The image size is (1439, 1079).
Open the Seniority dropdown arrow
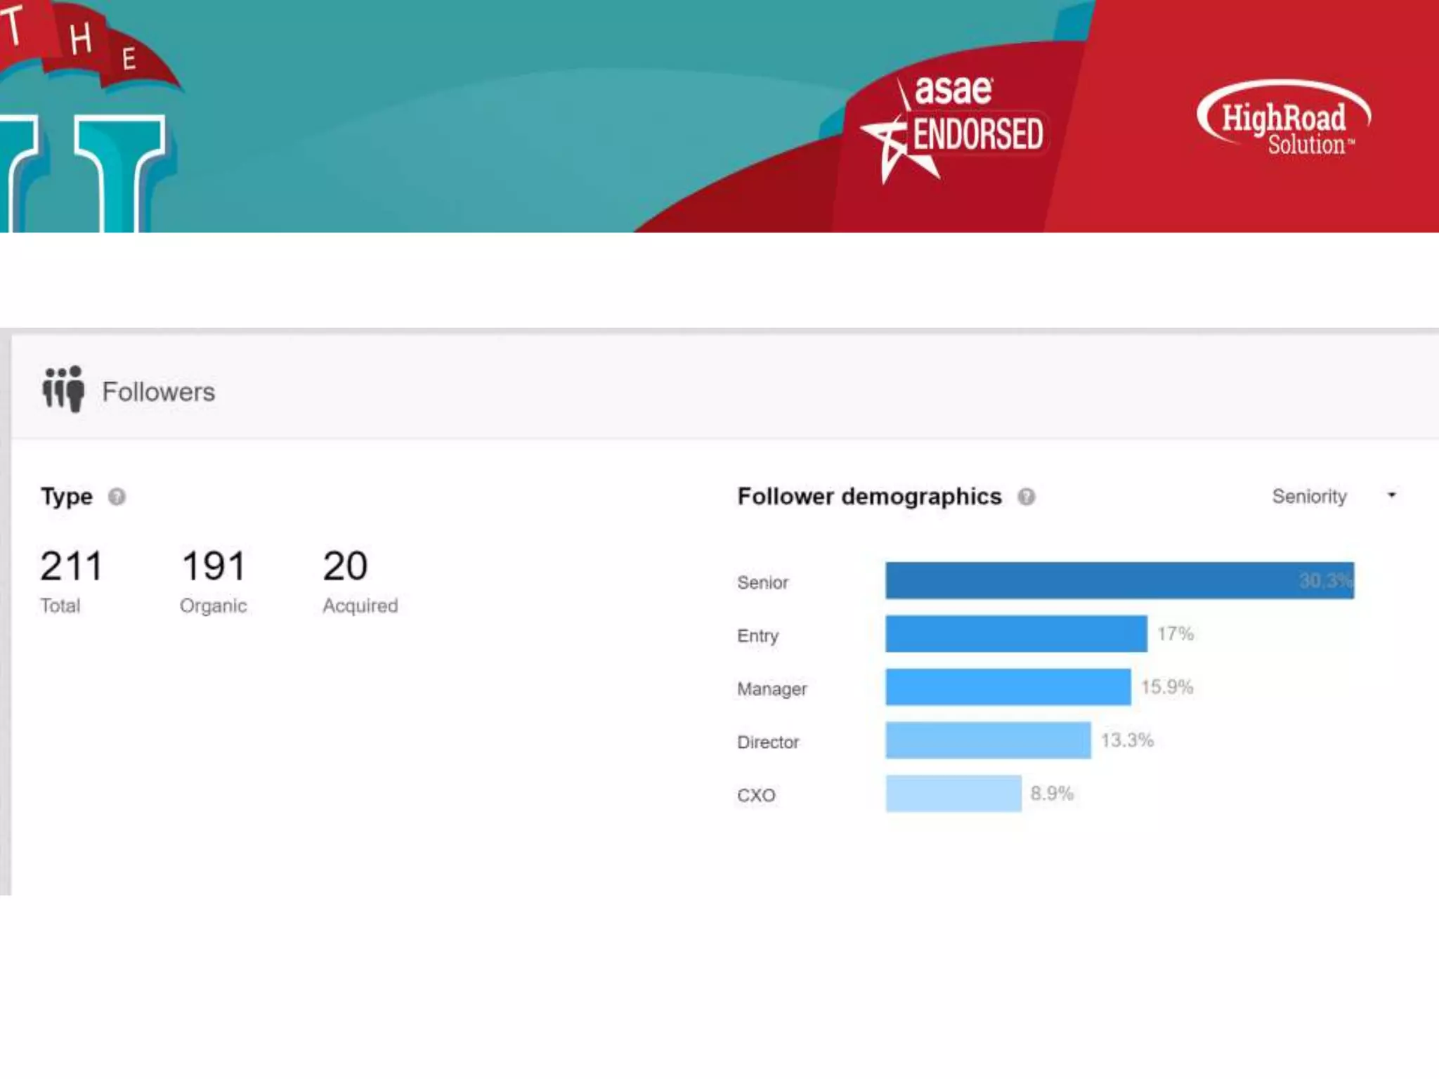1391,495
